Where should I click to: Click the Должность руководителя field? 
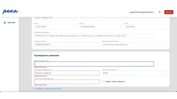67,82
